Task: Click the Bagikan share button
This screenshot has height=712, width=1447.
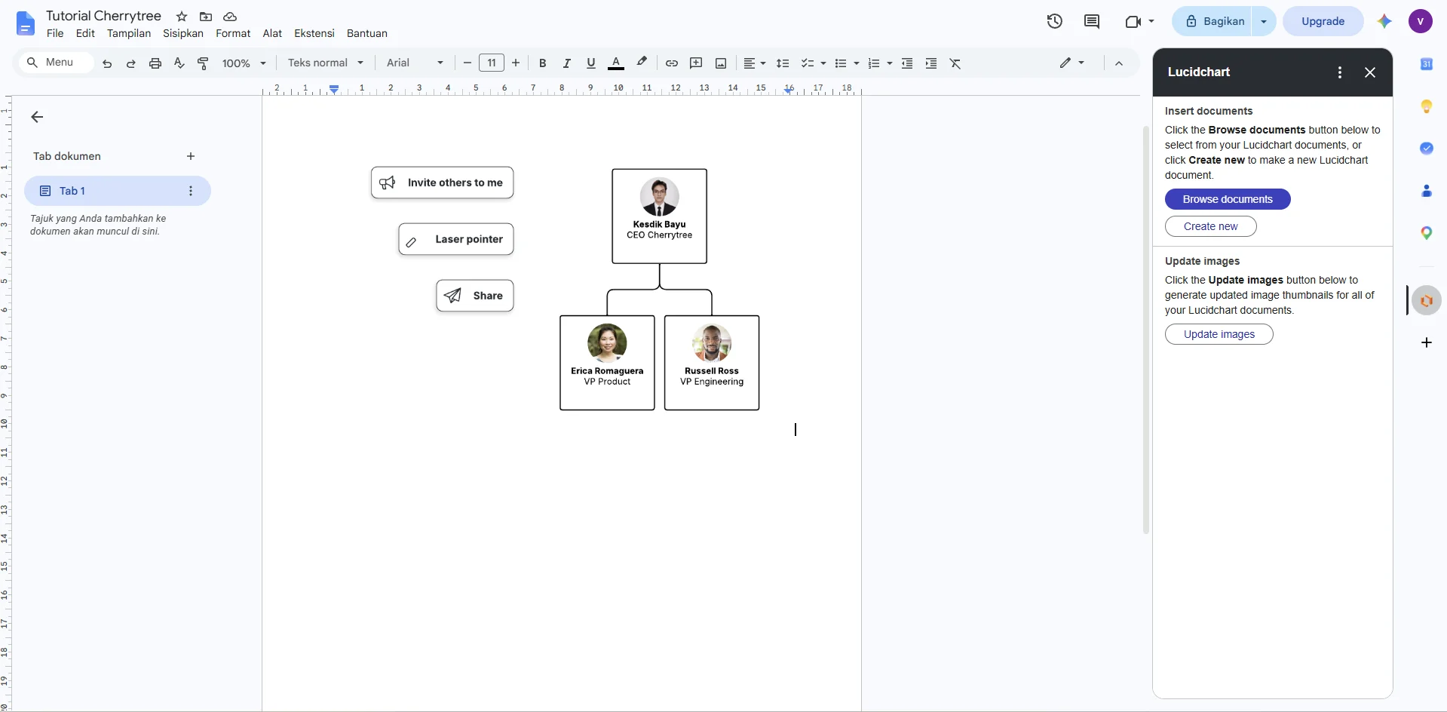Action: tap(1212, 21)
